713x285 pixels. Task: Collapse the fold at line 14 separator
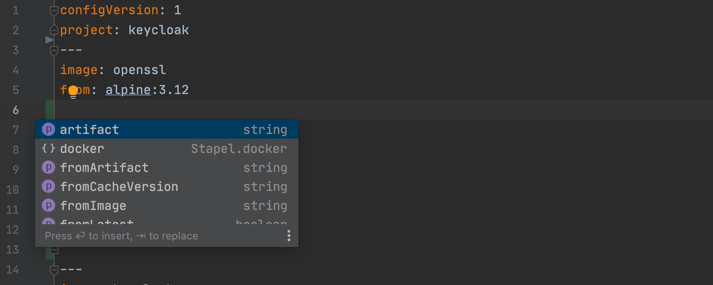tap(54, 270)
